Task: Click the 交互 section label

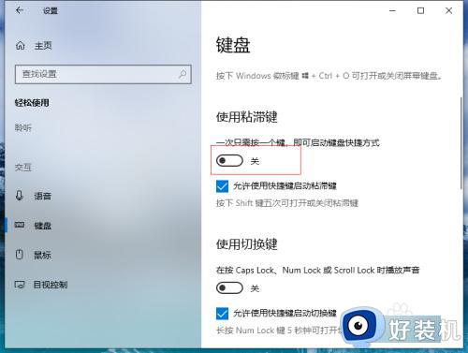Action: click(23, 168)
